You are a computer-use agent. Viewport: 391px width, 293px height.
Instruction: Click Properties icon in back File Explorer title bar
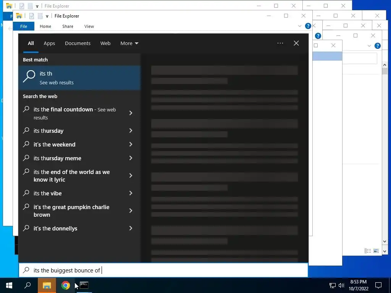pos(22,6)
